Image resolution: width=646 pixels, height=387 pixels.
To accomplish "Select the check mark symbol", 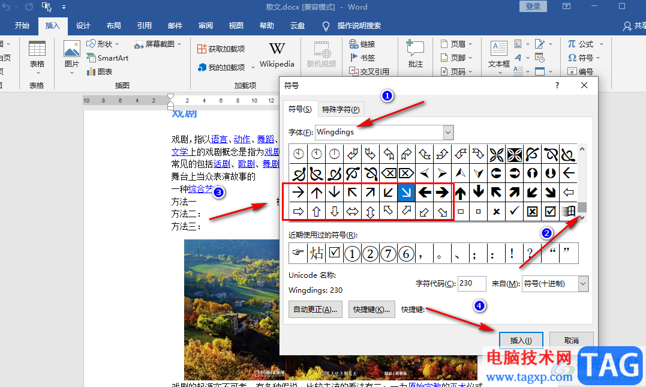I will click(514, 211).
